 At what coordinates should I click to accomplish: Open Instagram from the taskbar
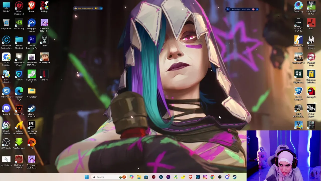[x=205, y=177]
